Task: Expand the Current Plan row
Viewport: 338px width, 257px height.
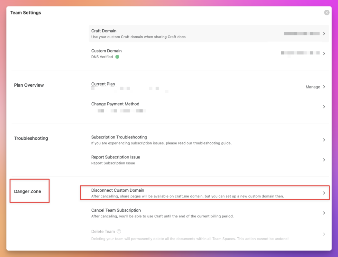Action: point(324,87)
